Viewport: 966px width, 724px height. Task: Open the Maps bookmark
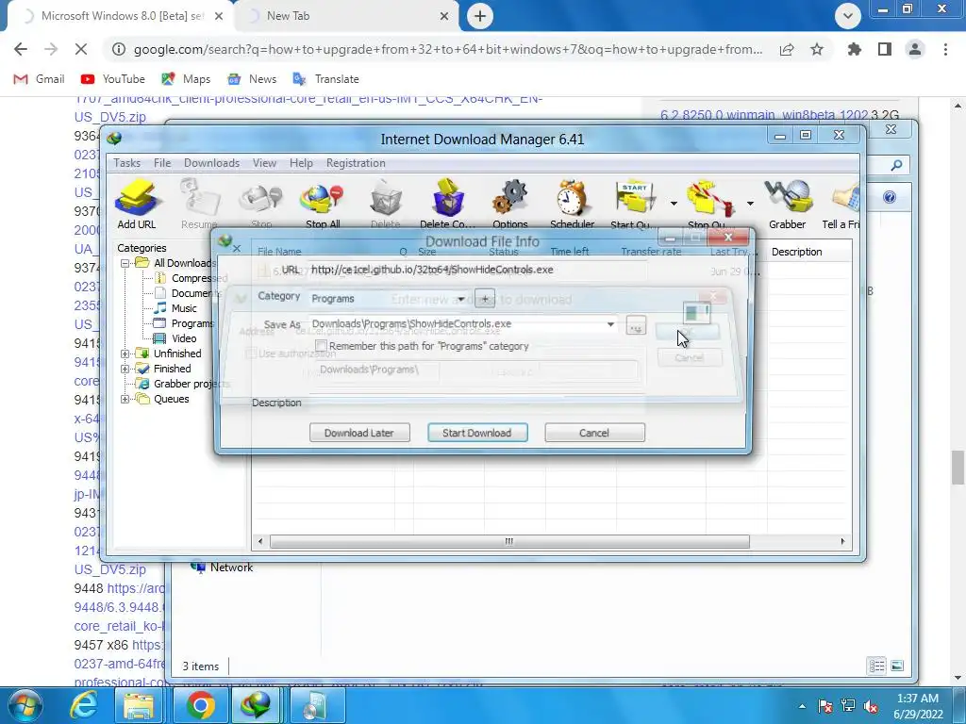[186, 79]
